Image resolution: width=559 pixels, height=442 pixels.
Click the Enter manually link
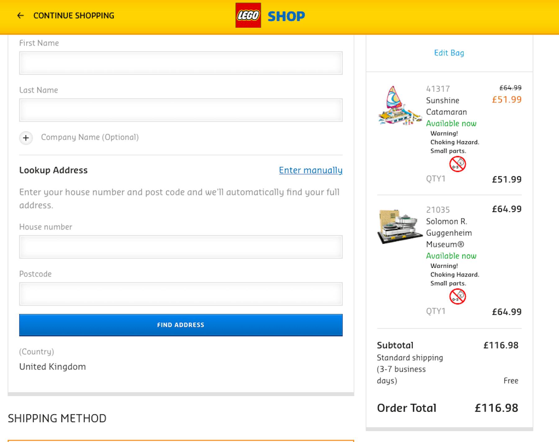click(x=311, y=170)
